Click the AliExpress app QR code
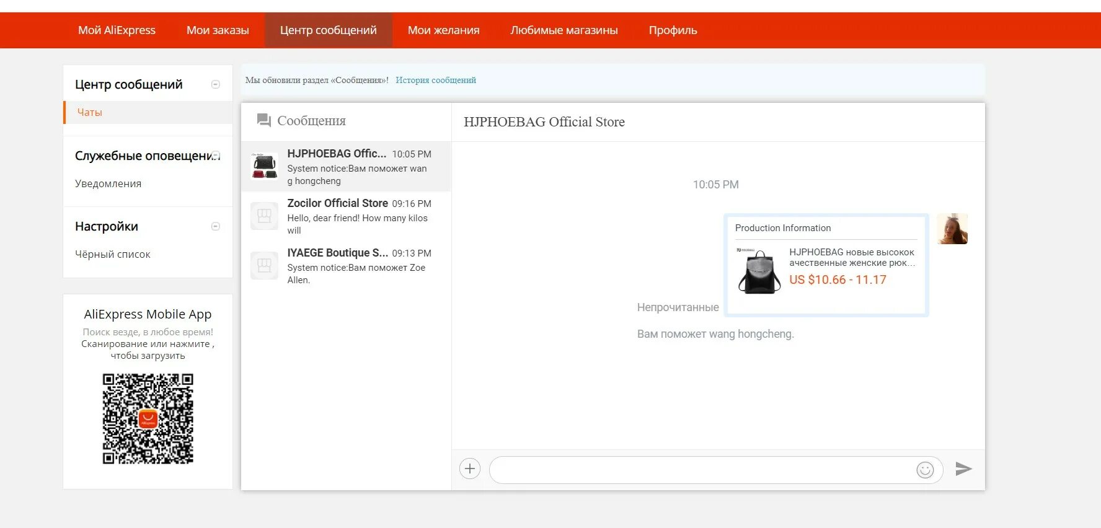Image resolution: width=1101 pixels, height=528 pixels. pyautogui.click(x=148, y=419)
